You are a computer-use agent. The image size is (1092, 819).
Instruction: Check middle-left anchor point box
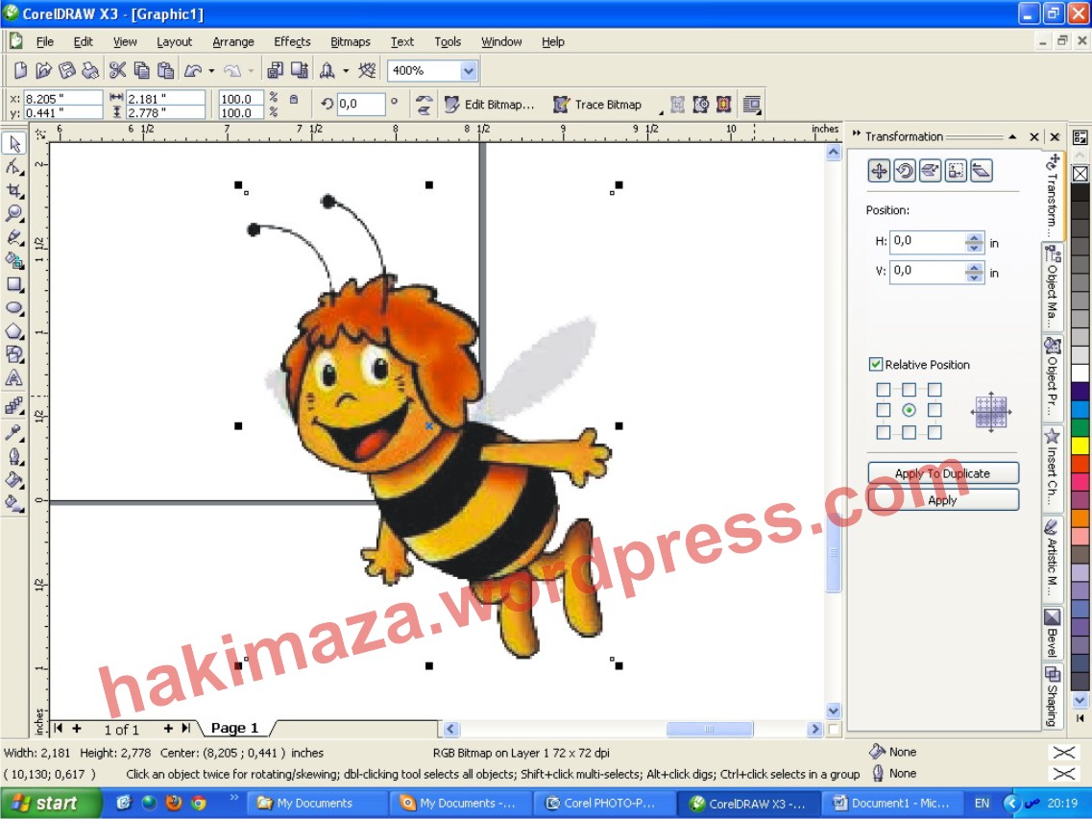point(883,410)
